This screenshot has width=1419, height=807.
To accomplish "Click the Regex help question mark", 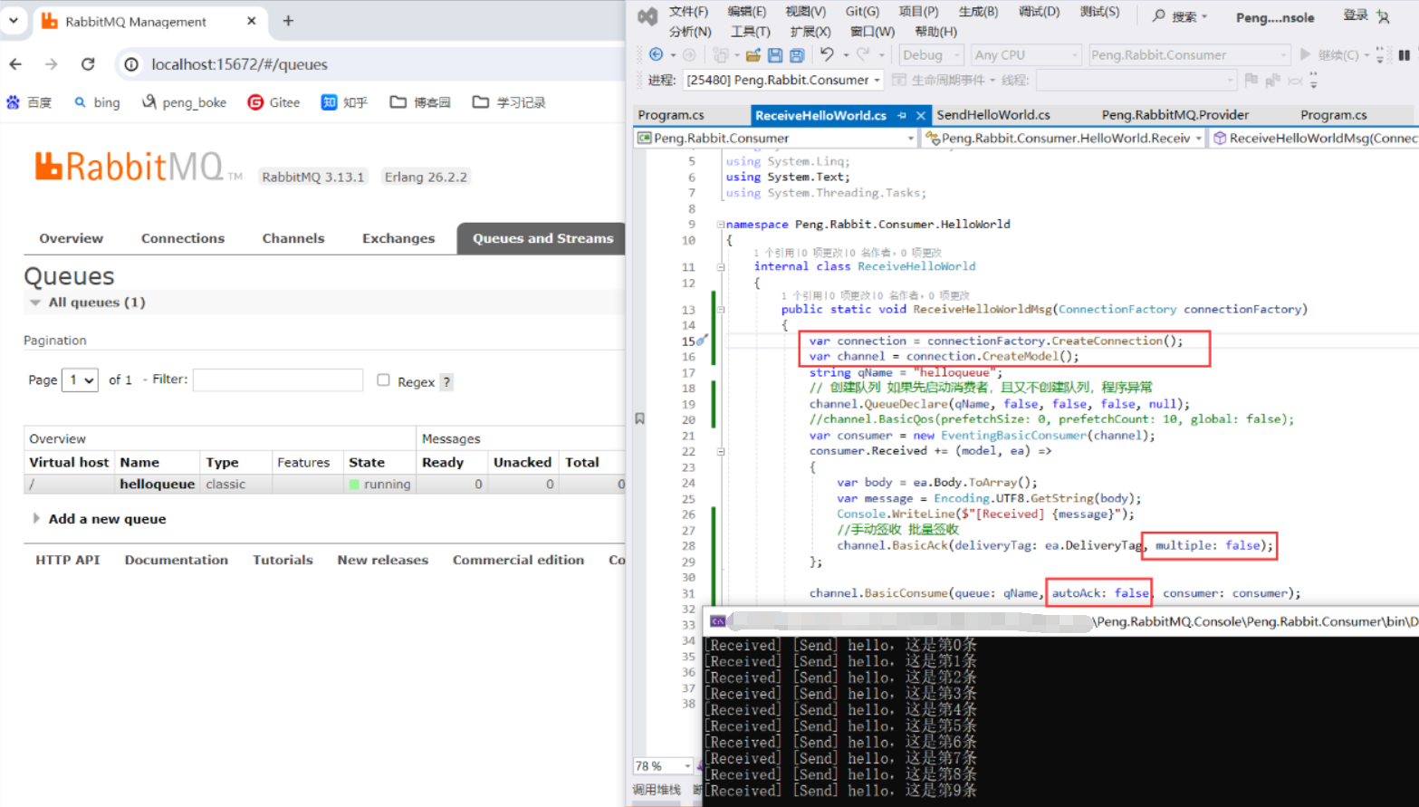I will pyautogui.click(x=446, y=382).
